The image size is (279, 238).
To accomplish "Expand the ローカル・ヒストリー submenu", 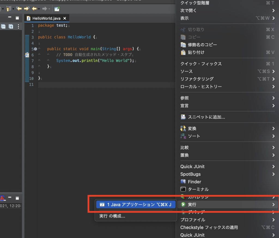I will pos(227,87).
